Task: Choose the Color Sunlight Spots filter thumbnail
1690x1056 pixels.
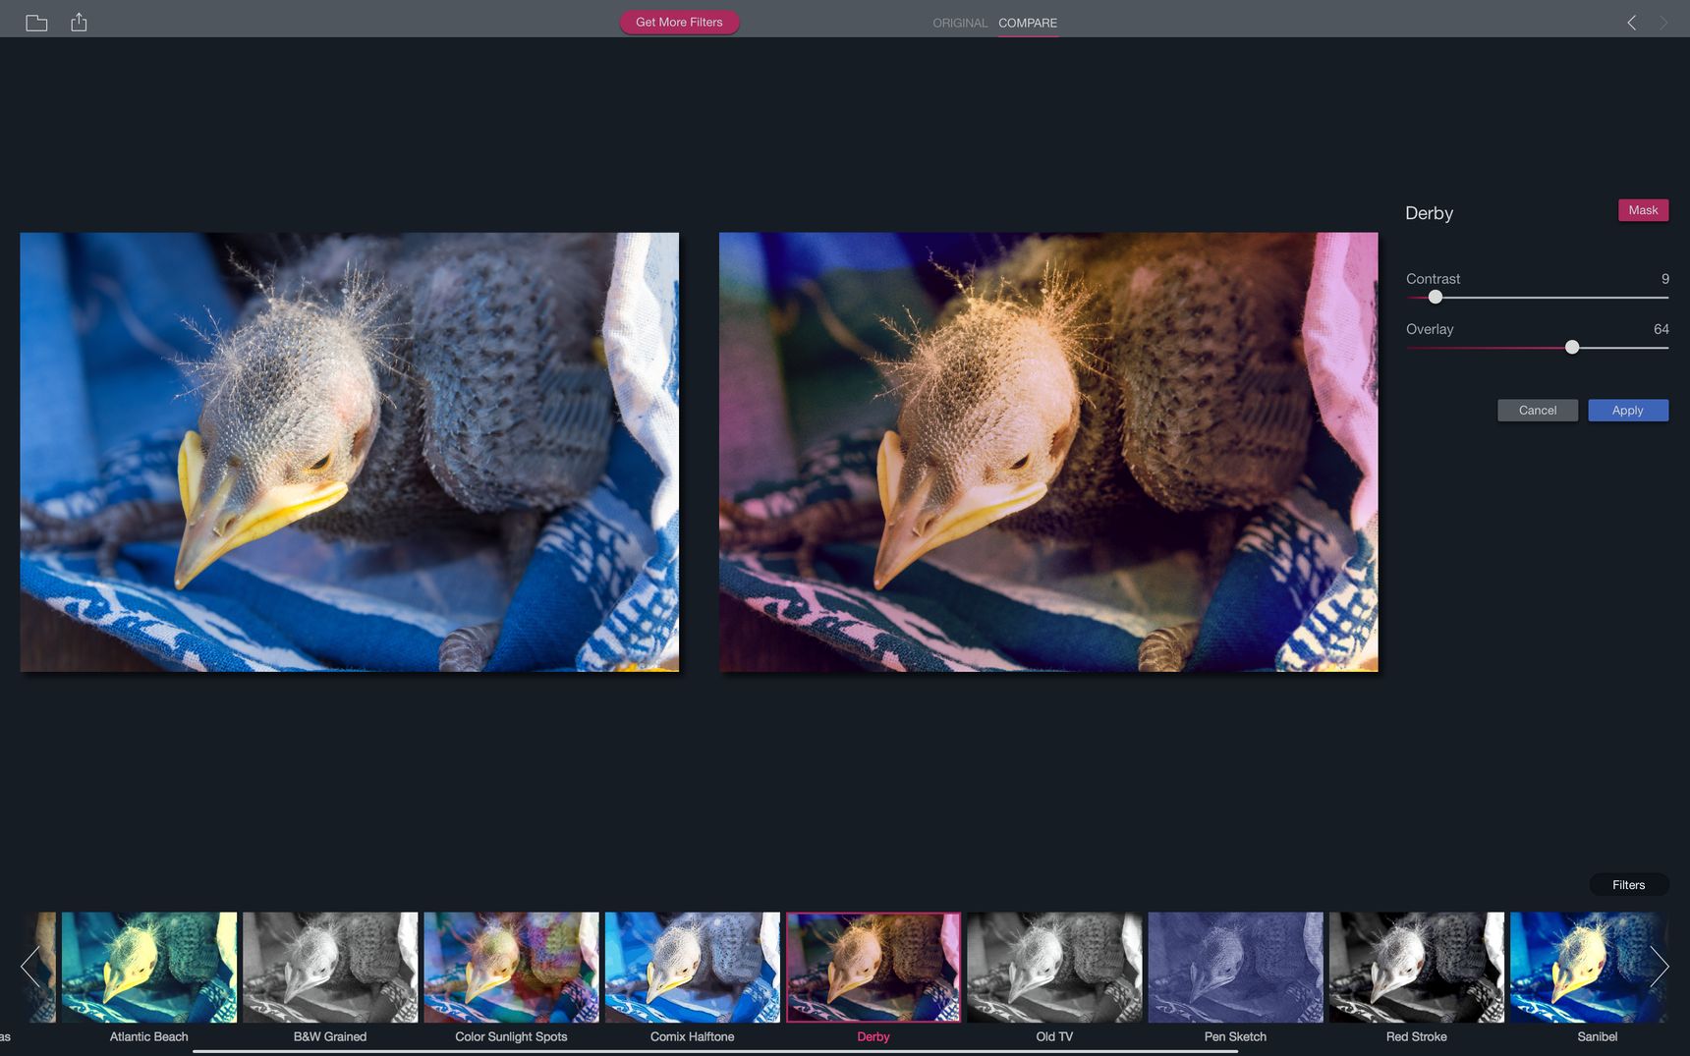Action: tap(511, 968)
